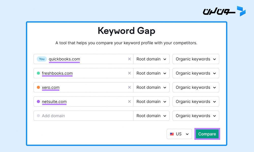Viewport: 254px width, 152px height.
Task: Click the Add domain input field
Action: point(83,116)
